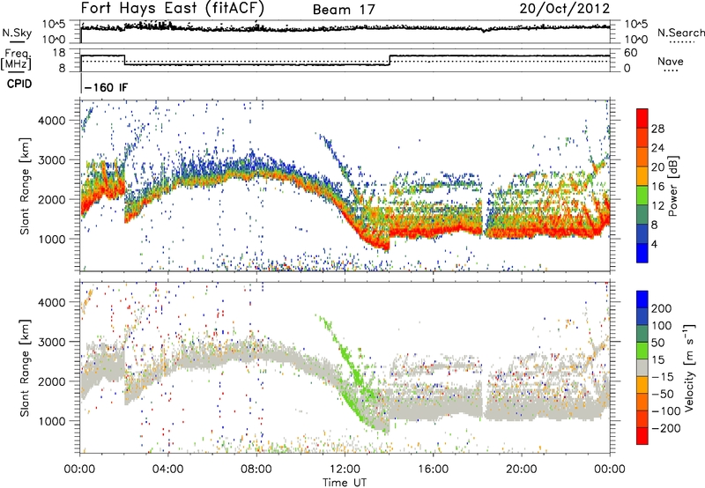The image size is (705, 488).
Task: Click the '08:00' time tick label
Action: point(256,470)
